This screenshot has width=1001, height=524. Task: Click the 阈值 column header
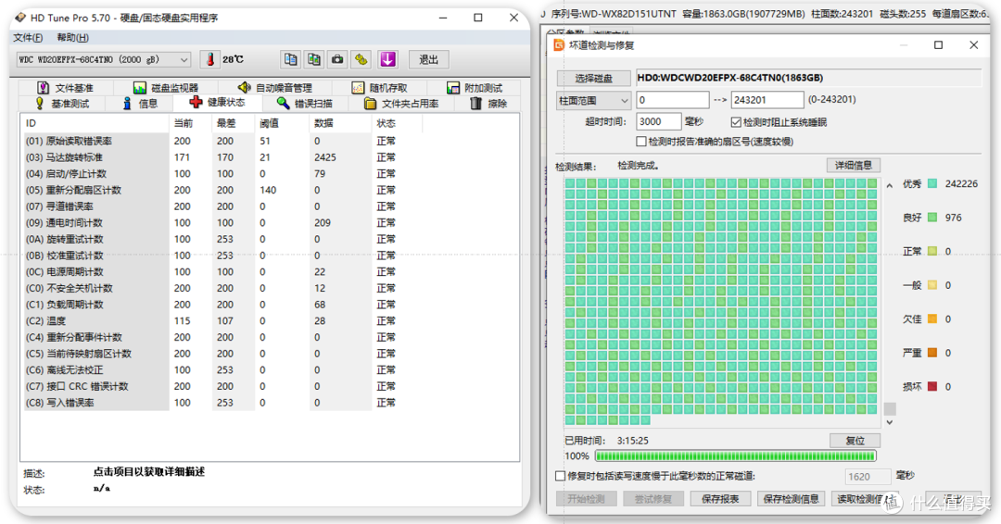[282, 123]
